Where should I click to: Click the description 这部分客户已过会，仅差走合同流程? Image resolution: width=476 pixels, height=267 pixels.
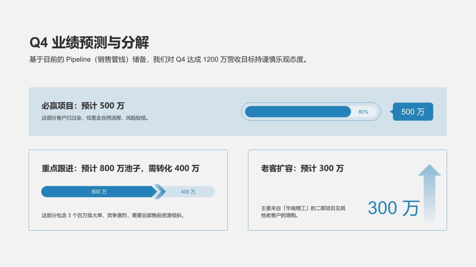(x=95, y=118)
